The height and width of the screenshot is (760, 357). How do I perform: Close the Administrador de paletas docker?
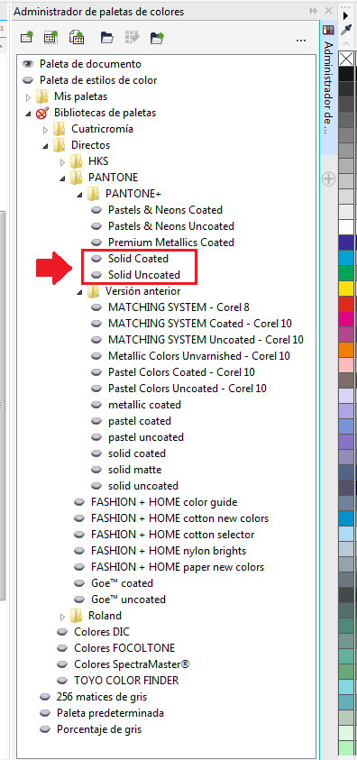[x=328, y=11]
